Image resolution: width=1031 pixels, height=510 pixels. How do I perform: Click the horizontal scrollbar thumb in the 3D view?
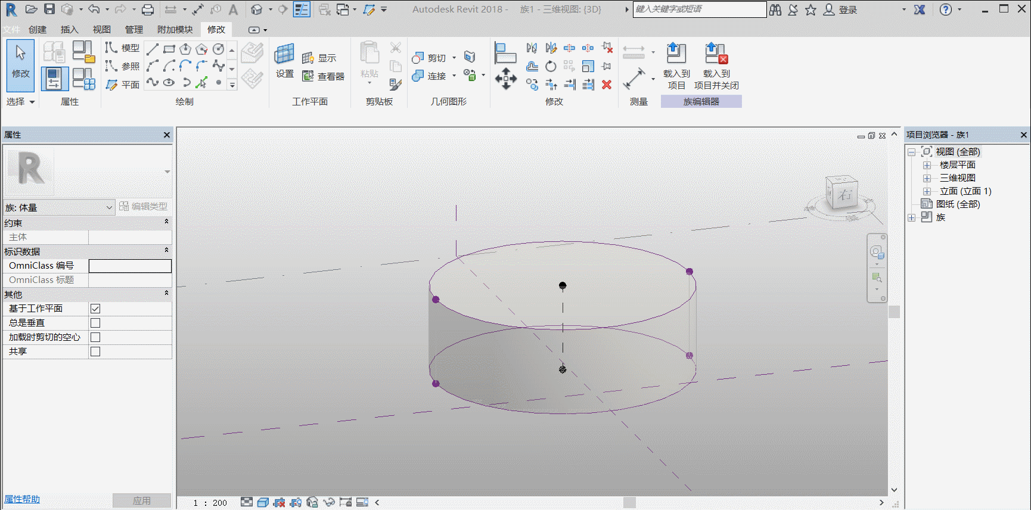[629, 502]
